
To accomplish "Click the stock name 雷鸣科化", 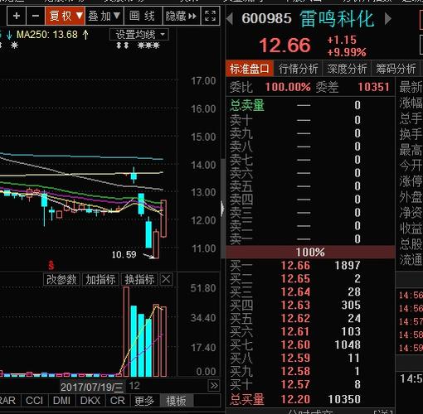I will [x=337, y=19].
